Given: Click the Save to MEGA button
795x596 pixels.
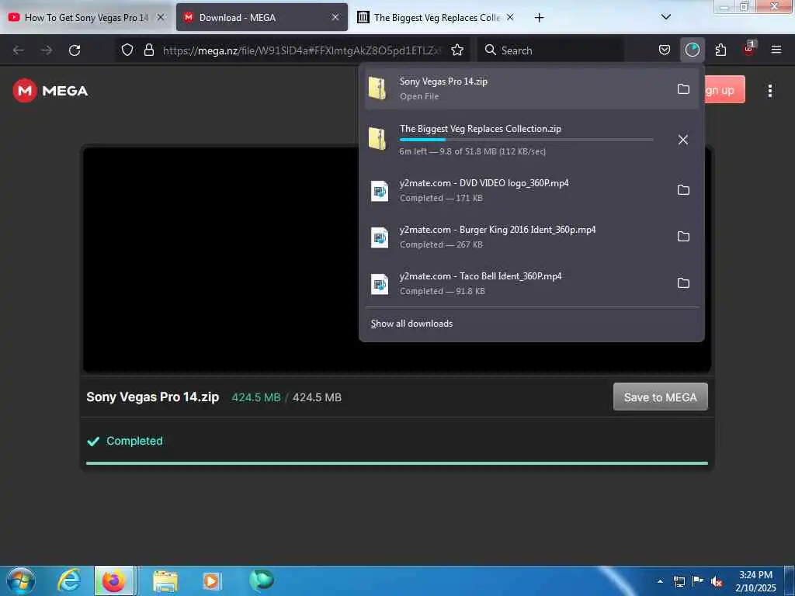Looking at the screenshot, I should 660,397.
